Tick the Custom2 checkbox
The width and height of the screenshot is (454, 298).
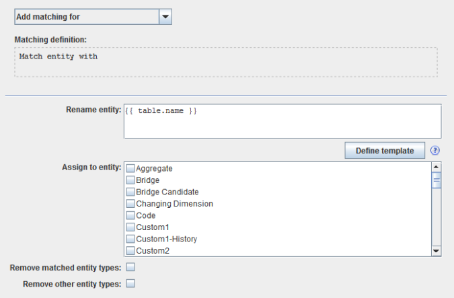[x=131, y=251]
